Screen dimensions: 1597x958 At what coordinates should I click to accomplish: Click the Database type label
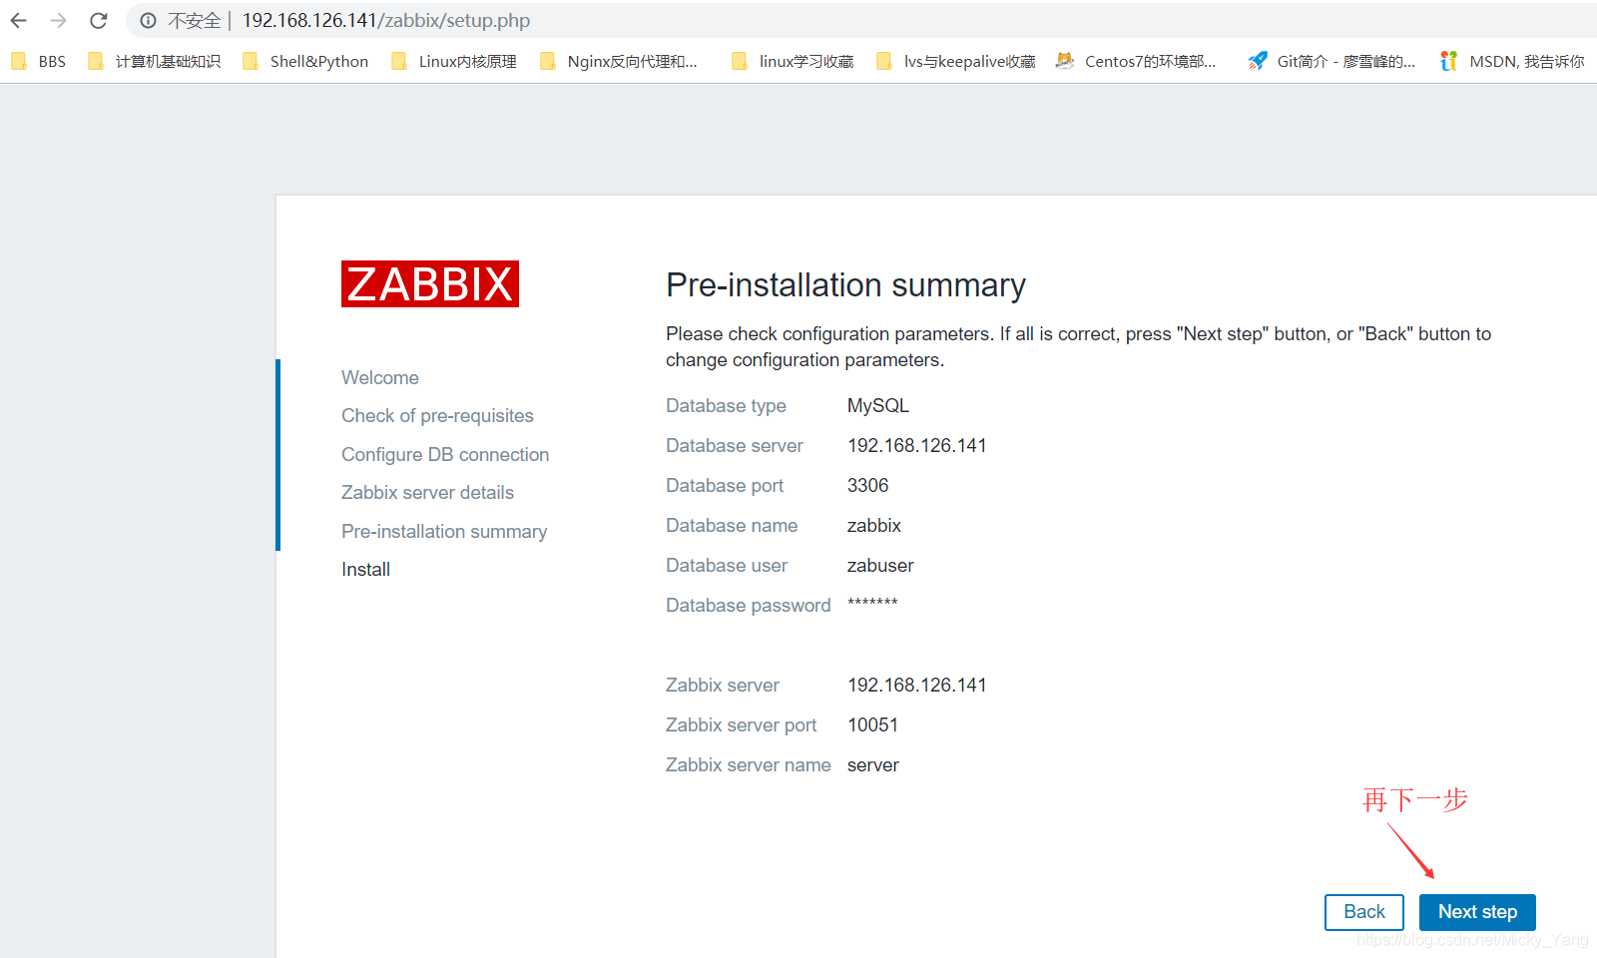(x=726, y=406)
